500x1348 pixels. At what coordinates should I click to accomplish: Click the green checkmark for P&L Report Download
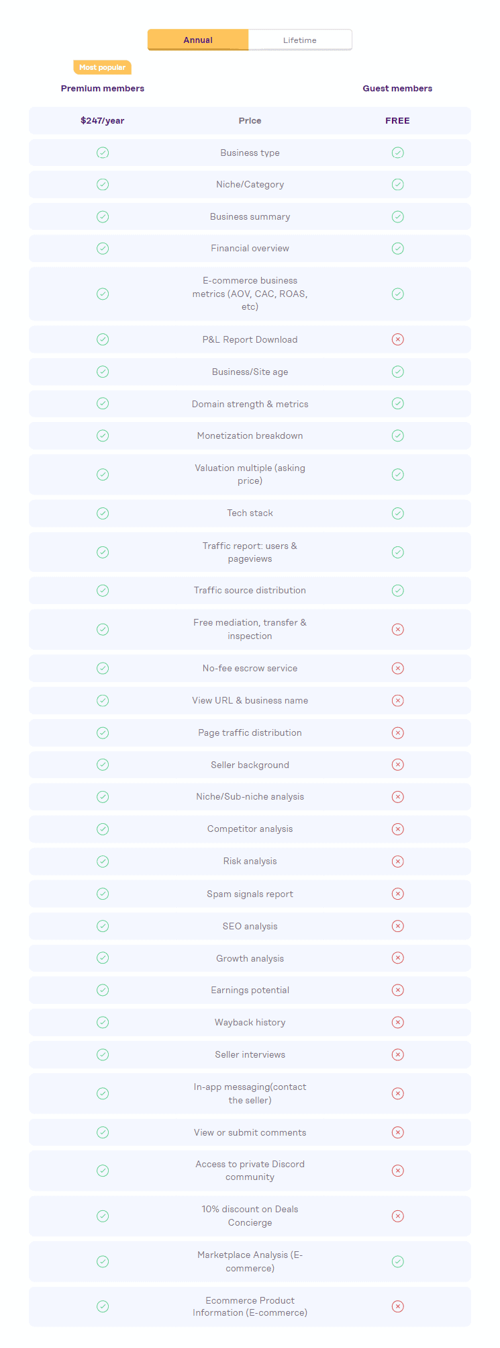click(103, 339)
